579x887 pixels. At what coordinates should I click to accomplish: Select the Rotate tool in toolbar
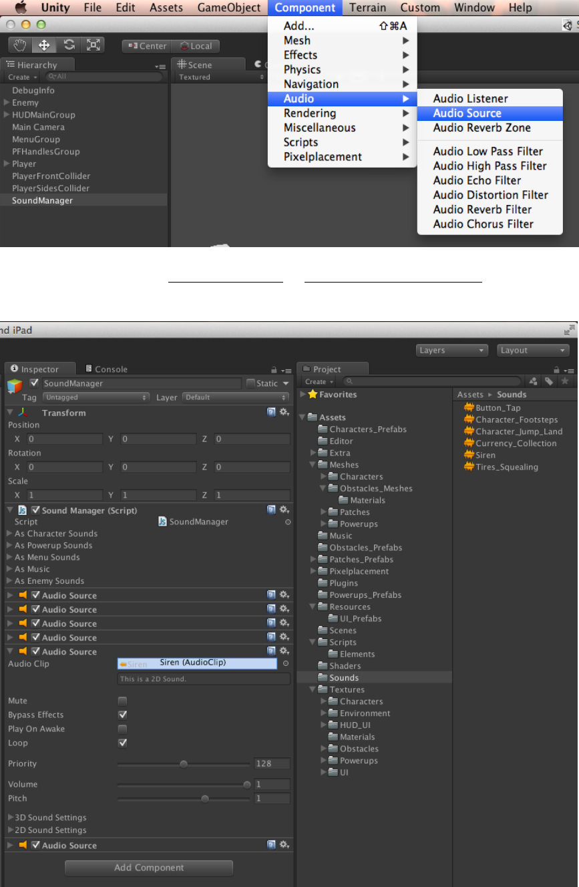pos(69,45)
